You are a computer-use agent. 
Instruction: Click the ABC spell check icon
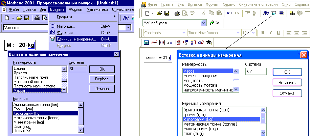[x=193, y=13]
